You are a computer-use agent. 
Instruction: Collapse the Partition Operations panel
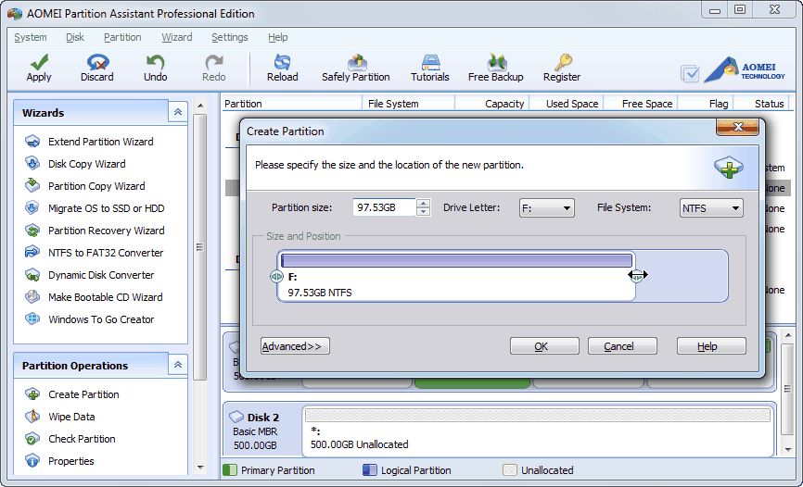[x=178, y=365]
